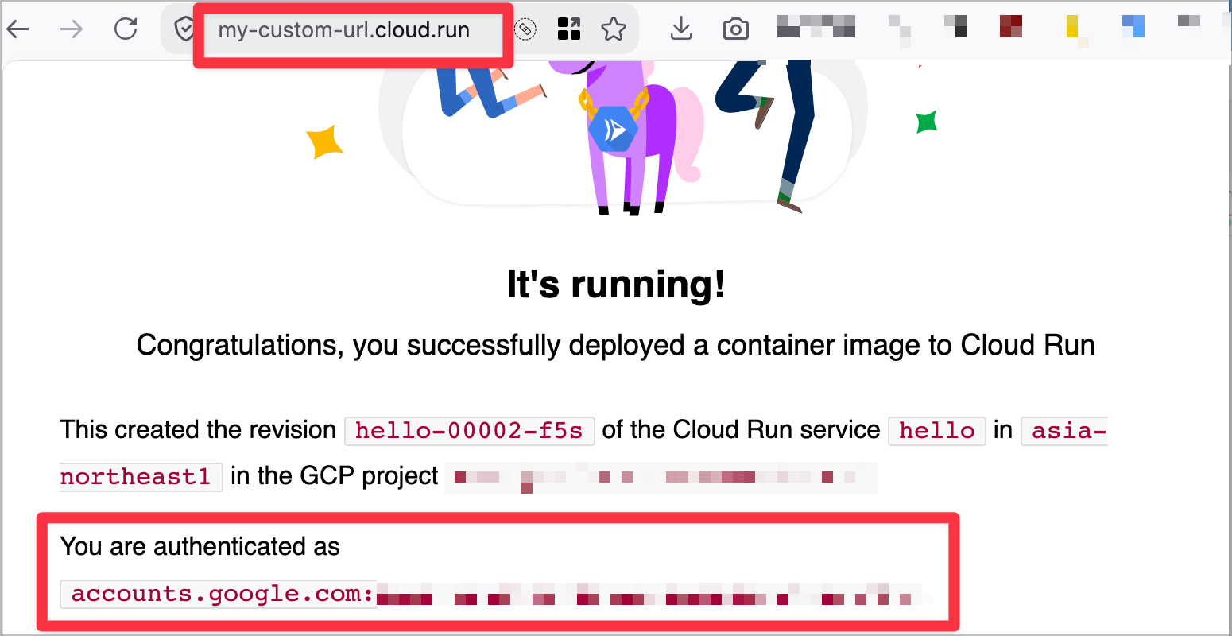Open the downloads panel
Image resolution: width=1232 pixels, height=636 pixels.
pyautogui.click(x=681, y=29)
